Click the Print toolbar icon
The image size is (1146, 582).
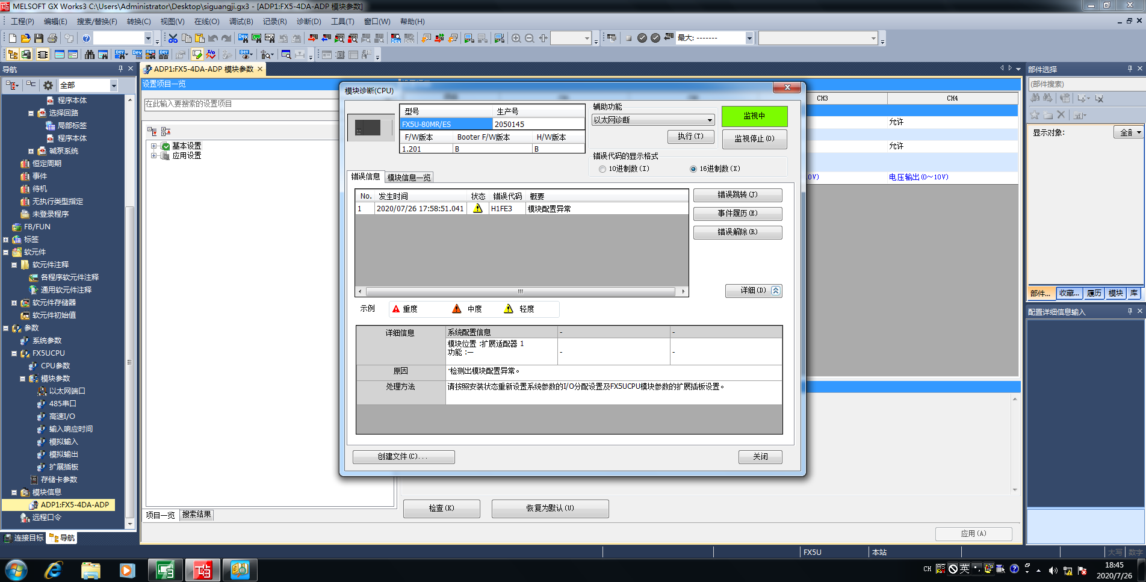[x=52, y=39]
